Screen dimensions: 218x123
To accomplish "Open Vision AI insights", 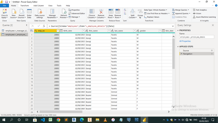I will click(197, 13).
